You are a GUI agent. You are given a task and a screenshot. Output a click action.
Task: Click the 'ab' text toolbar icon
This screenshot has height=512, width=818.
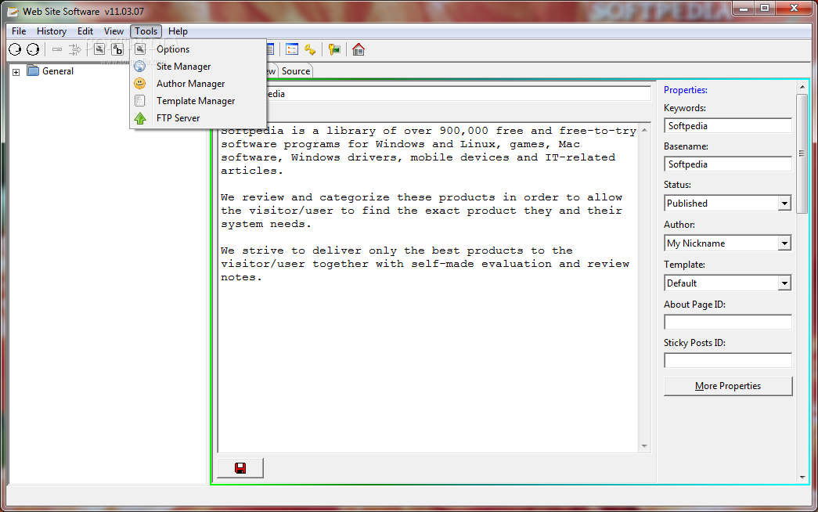point(117,49)
